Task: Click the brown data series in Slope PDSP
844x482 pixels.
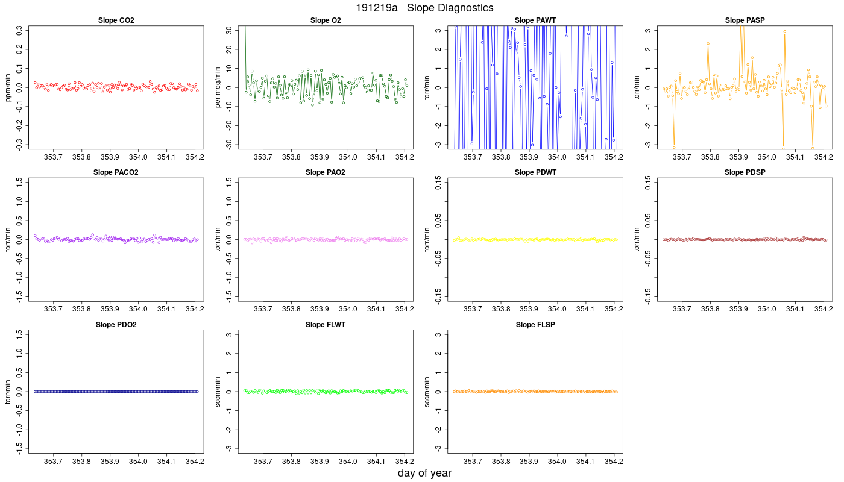Action: coord(744,239)
